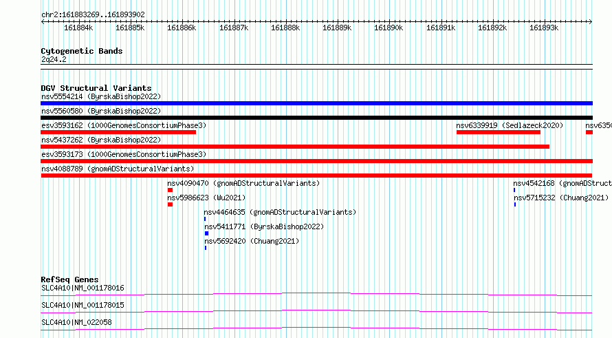Select the Cytogenetic Bands track title
This screenshot has height=338, width=612.
(x=82, y=51)
